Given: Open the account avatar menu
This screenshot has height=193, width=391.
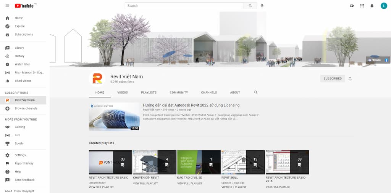Looking at the screenshot, I should coord(384,6).
